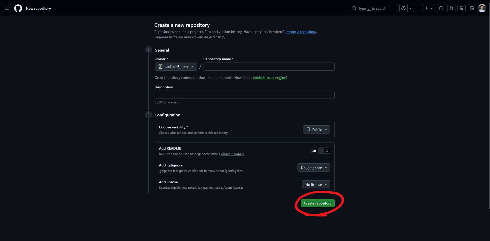Follow the Import a repository link
Image resolution: width=490 pixels, height=241 pixels.
coord(301,32)
